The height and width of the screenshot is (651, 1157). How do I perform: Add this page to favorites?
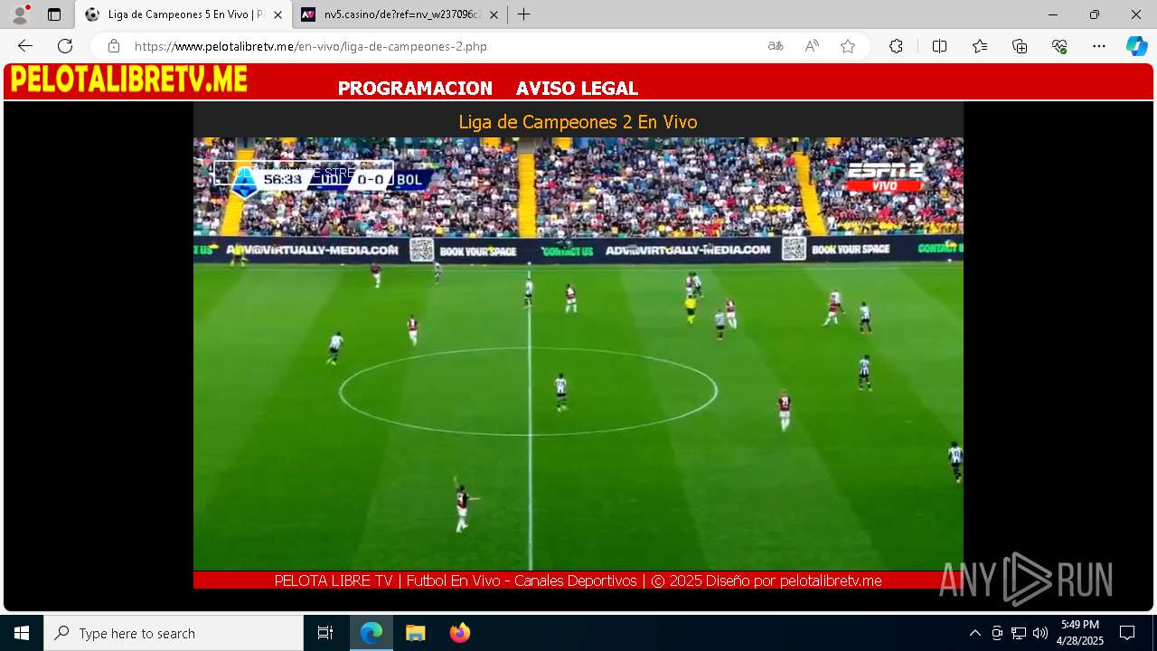pos(848,46)
